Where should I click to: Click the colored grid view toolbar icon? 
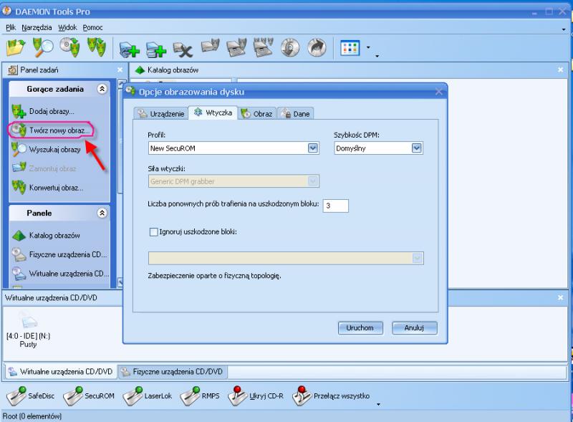coord(350,48)
